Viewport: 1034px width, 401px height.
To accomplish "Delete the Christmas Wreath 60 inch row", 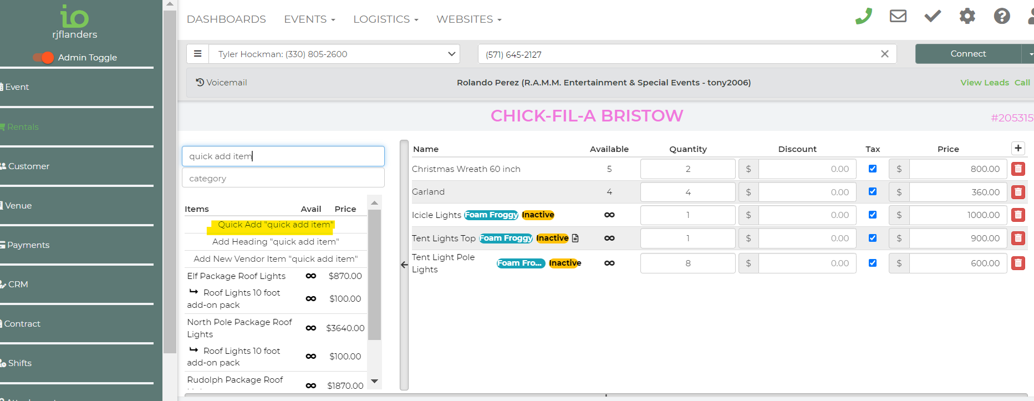I will tap(1018, 169).
